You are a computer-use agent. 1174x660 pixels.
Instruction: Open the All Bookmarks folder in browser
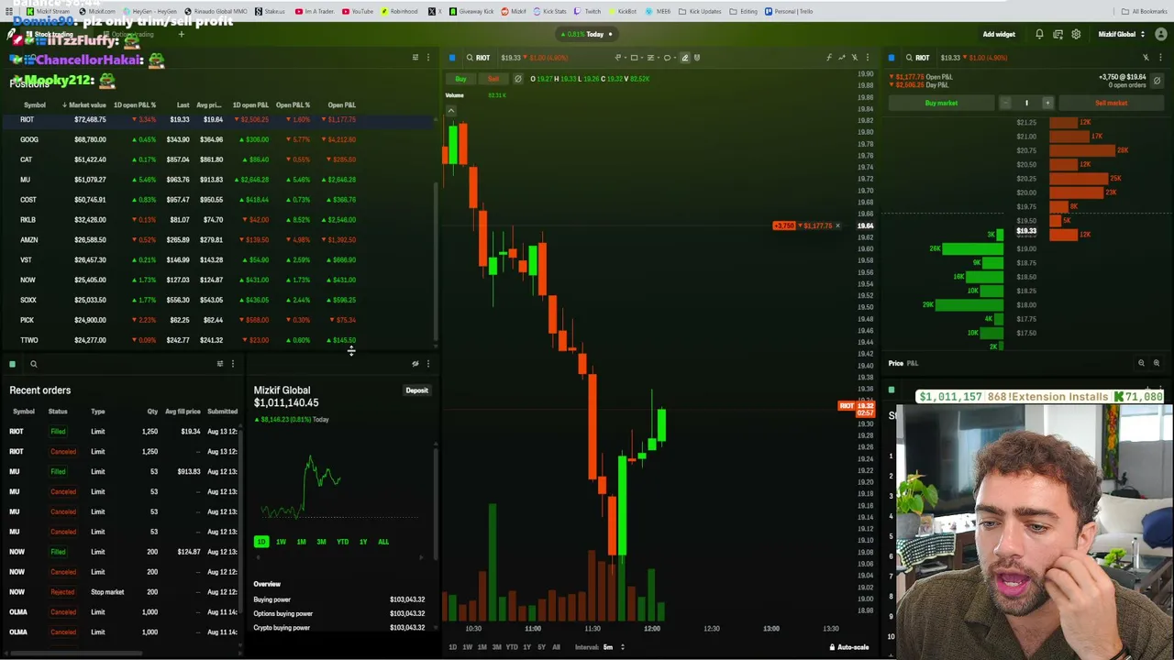(x=1145, y=11)
